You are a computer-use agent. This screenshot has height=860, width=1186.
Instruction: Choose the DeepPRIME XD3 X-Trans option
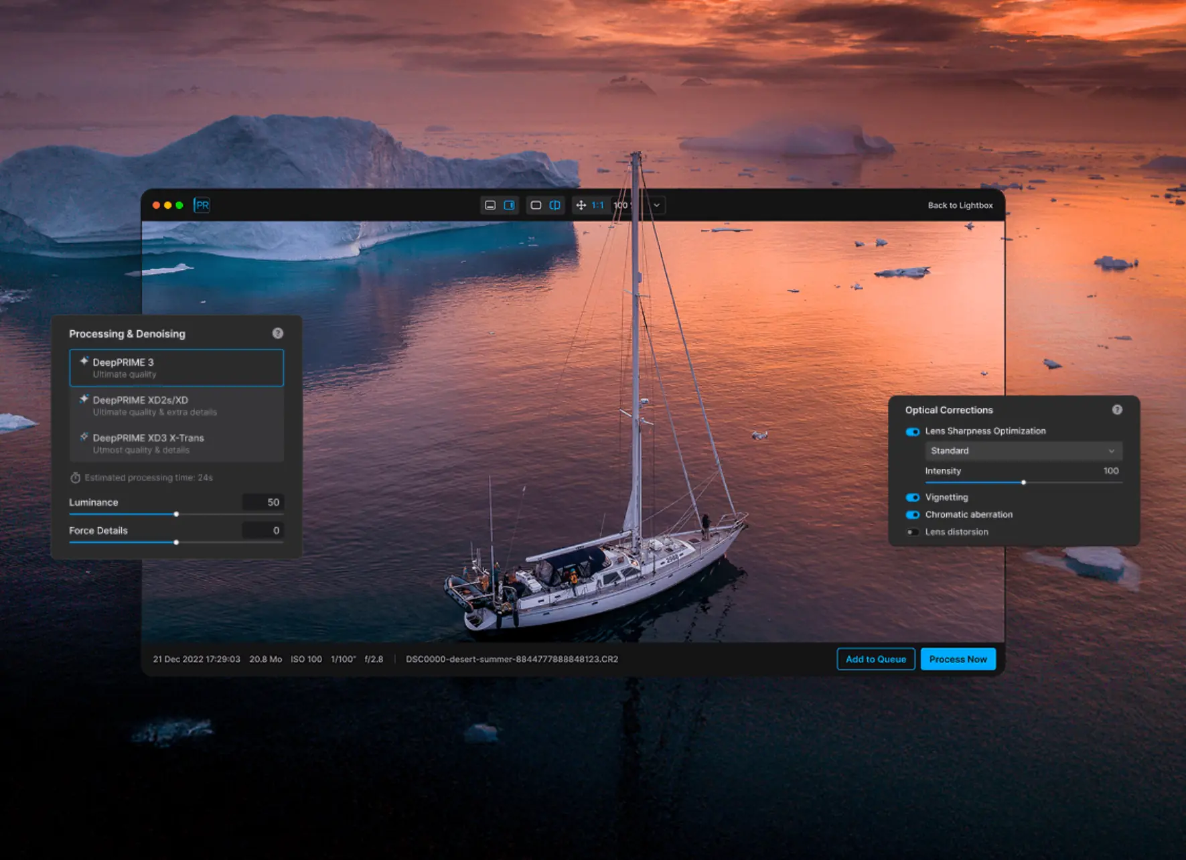point(176,443)
